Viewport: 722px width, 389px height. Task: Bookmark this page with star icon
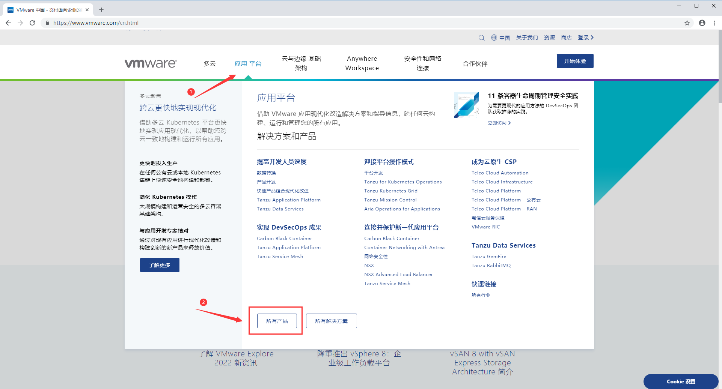[687, 23]
